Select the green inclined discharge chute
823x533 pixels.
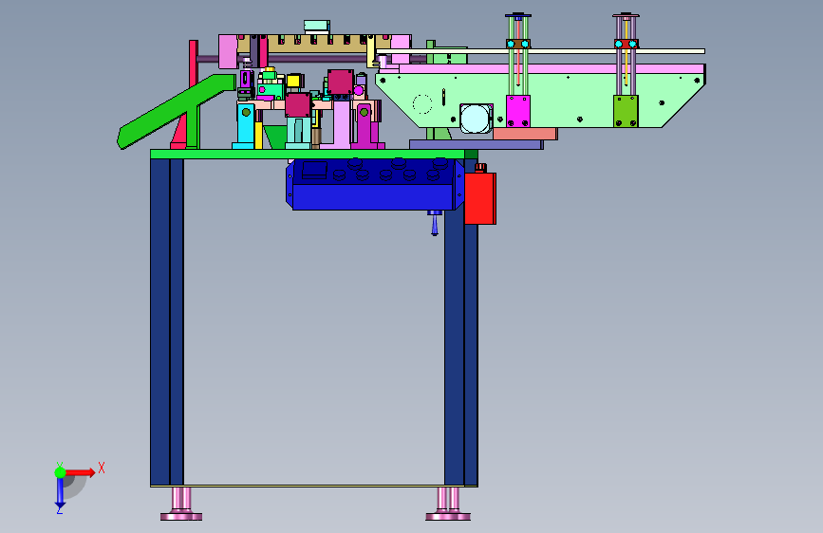(176, 111)
